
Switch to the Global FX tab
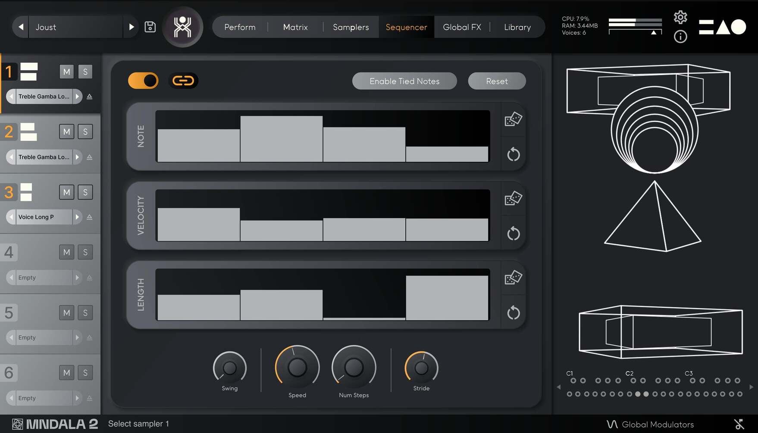click(462, 27)
